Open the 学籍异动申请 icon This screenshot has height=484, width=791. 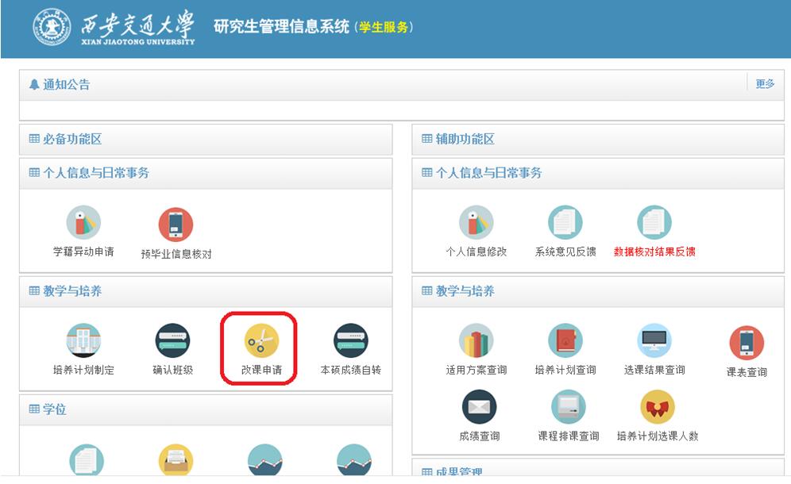click(x=83, y=223)
